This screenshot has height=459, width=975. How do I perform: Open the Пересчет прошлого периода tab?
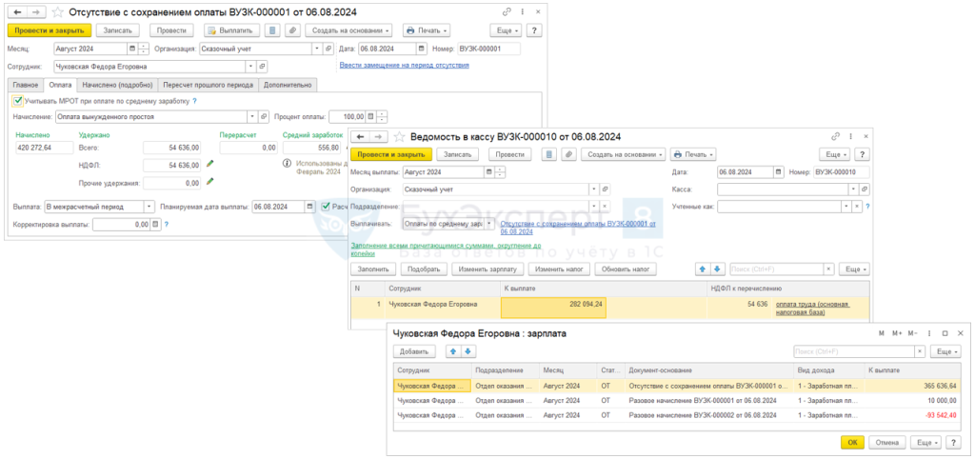tap(210, 85)
